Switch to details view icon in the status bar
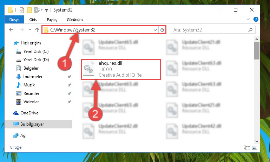 click(247, 148)
